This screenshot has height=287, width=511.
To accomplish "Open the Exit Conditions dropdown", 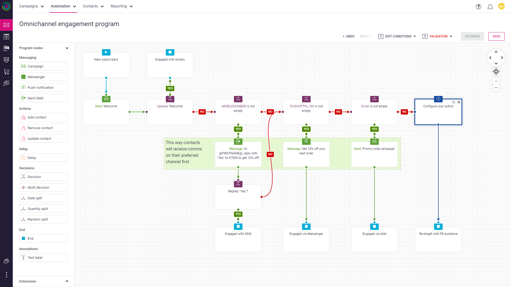I will [x=398, y=36].
